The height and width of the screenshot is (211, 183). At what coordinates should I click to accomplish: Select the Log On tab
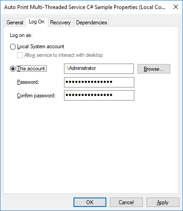[37, 22]
